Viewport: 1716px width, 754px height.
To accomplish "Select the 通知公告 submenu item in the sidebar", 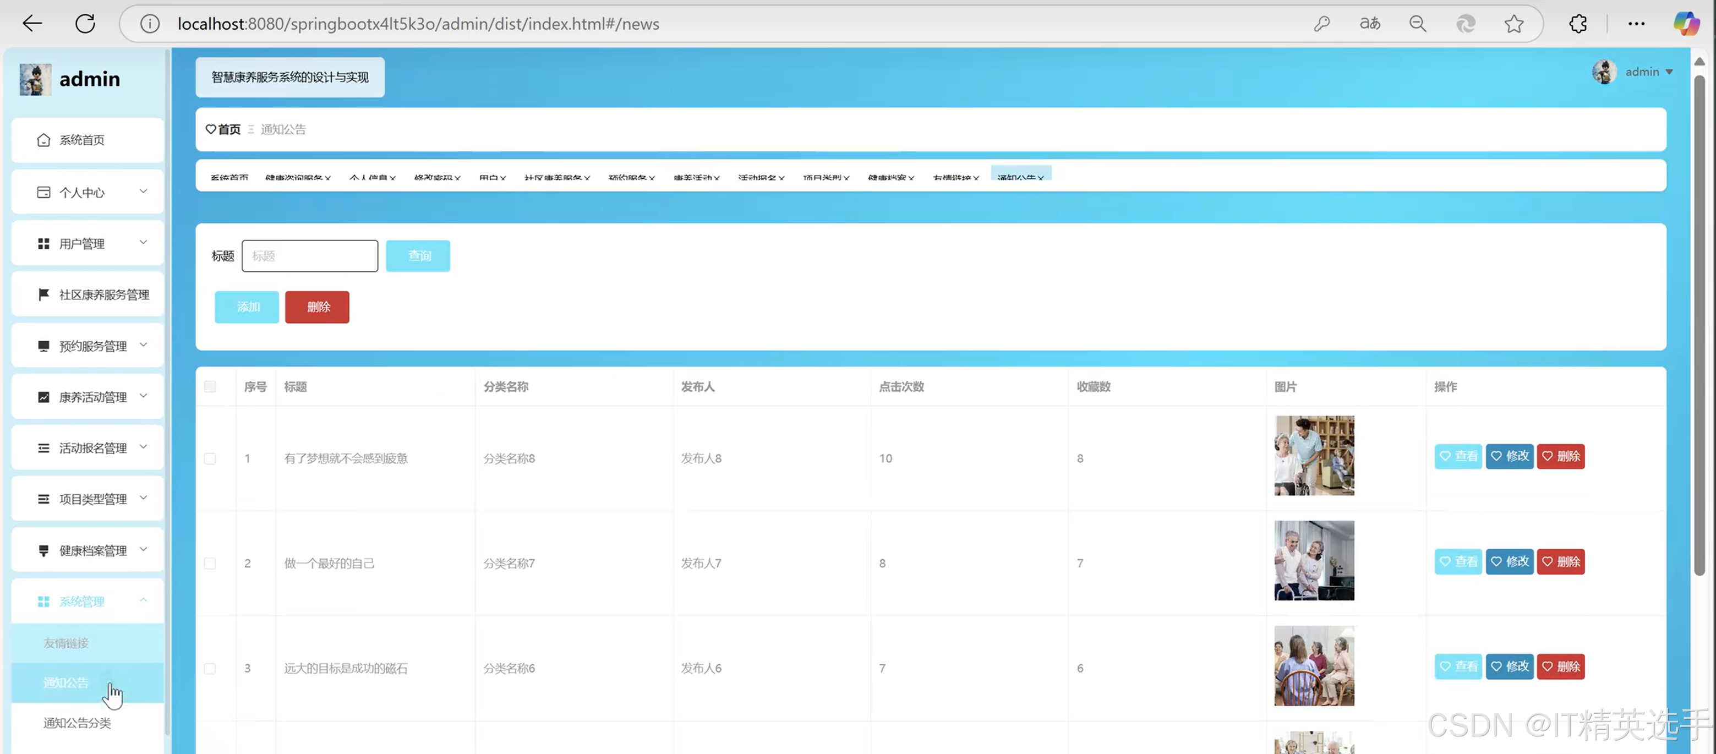I will click(88, 683).
